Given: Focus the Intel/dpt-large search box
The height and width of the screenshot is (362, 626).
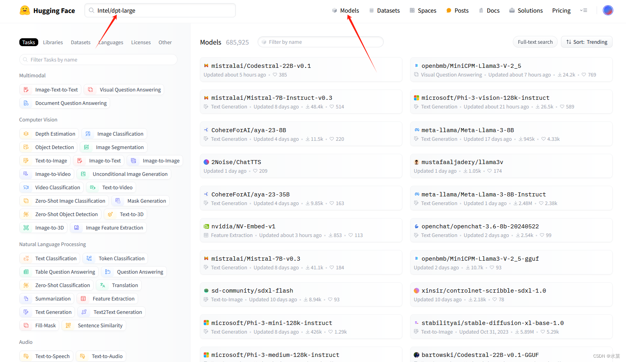Looking at the screenshot, I should point(160,10).
